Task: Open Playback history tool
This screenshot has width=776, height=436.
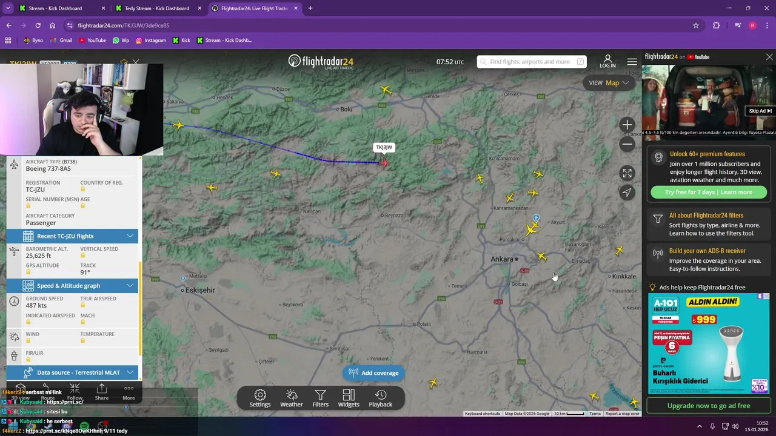Action: (381, 398)
